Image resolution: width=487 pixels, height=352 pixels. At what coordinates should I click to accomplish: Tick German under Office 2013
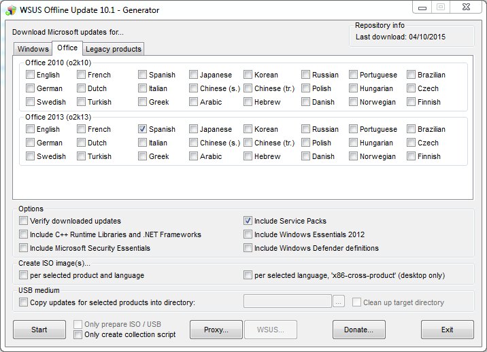coord(31,143)
